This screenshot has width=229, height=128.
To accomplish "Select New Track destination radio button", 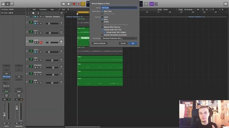I will tap(102, 11).
